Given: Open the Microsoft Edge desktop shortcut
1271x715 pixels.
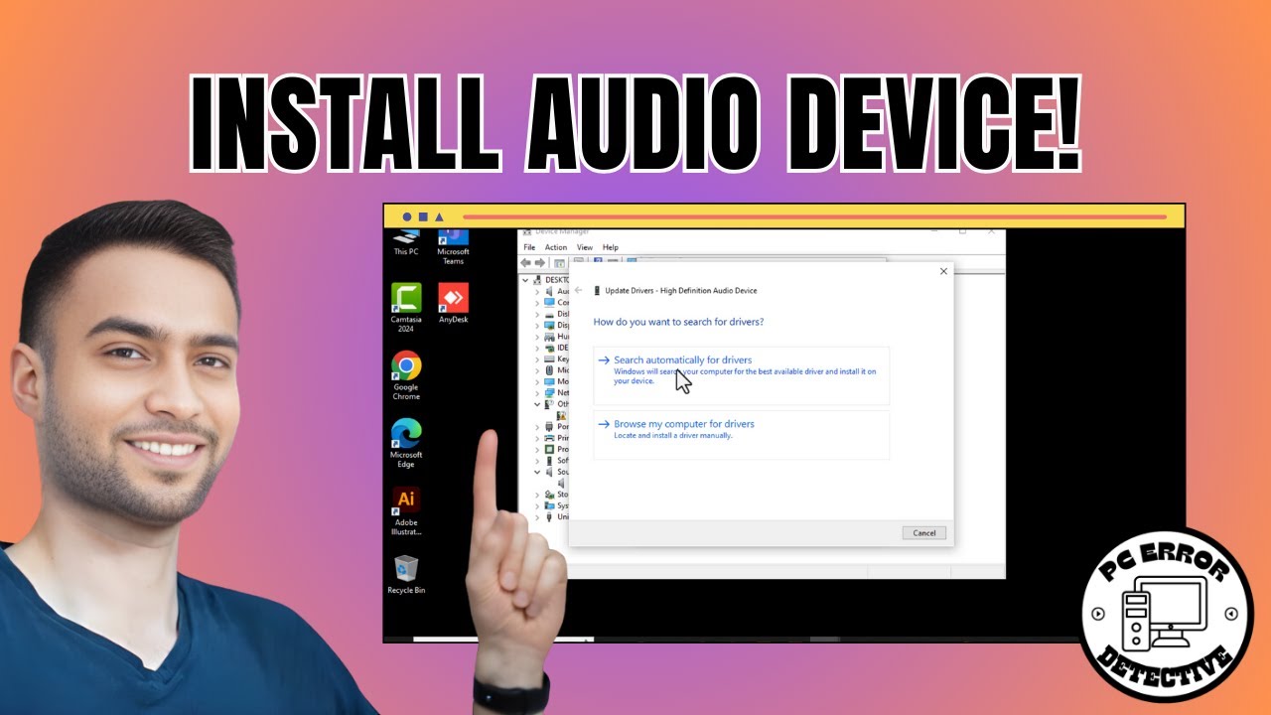Looking at the screenshot, I should [405, 443].
